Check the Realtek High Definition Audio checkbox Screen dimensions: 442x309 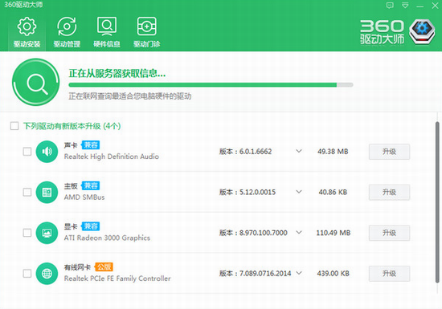(x=27, y=152)
